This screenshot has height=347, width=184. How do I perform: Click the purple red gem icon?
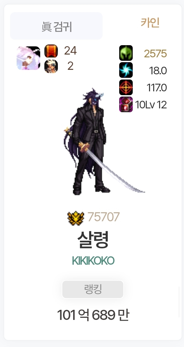(x=126, y=105)
